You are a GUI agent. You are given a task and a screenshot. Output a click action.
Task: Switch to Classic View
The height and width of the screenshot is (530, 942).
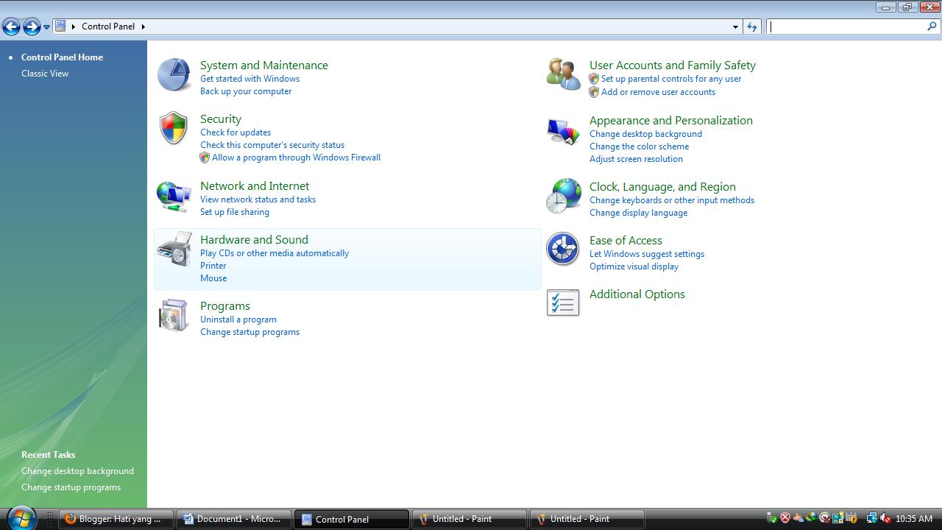point(45,74)
